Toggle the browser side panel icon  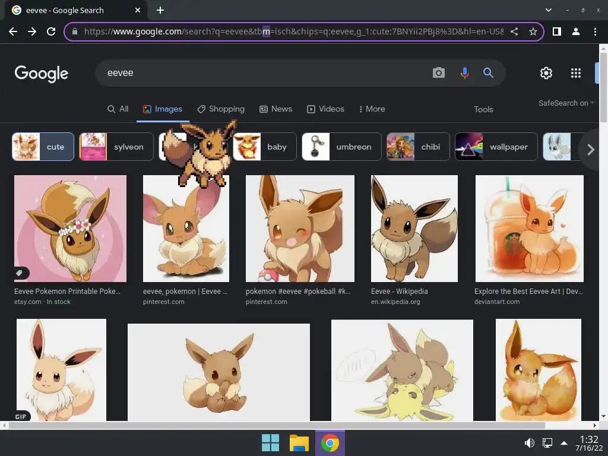(x=557, y=31)
